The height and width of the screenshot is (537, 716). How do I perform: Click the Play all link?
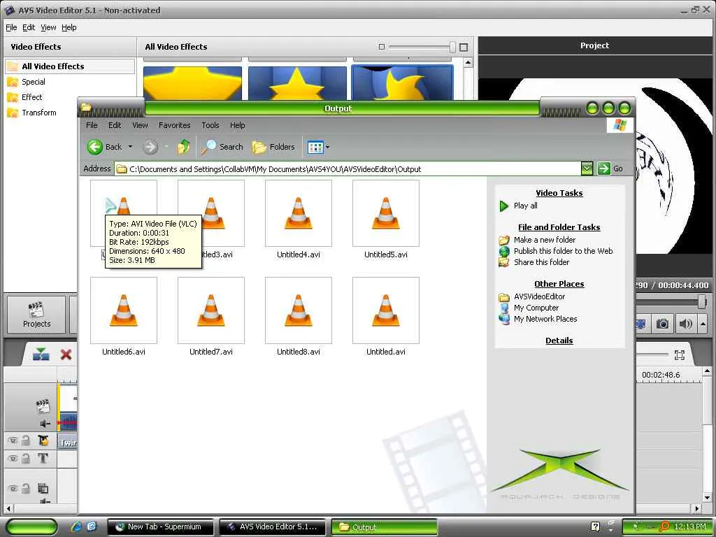tap(525, 206)
